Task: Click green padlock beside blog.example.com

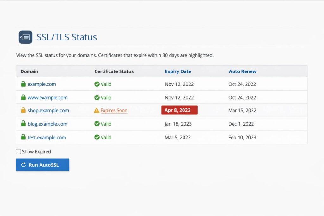Action: click(23, 124)
